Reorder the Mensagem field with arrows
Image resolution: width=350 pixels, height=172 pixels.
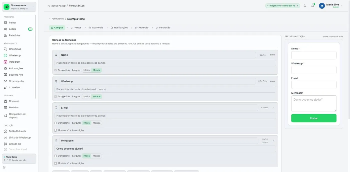tap(56, 141)
